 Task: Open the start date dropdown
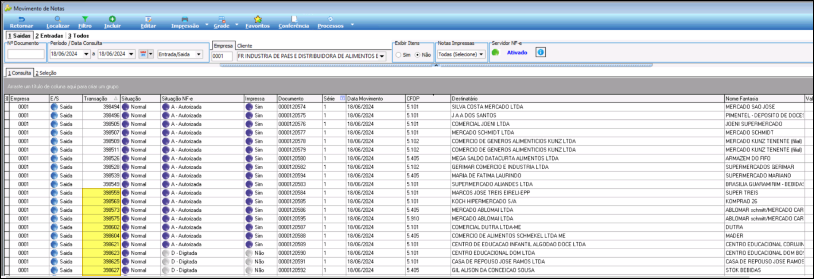[86, 54]
